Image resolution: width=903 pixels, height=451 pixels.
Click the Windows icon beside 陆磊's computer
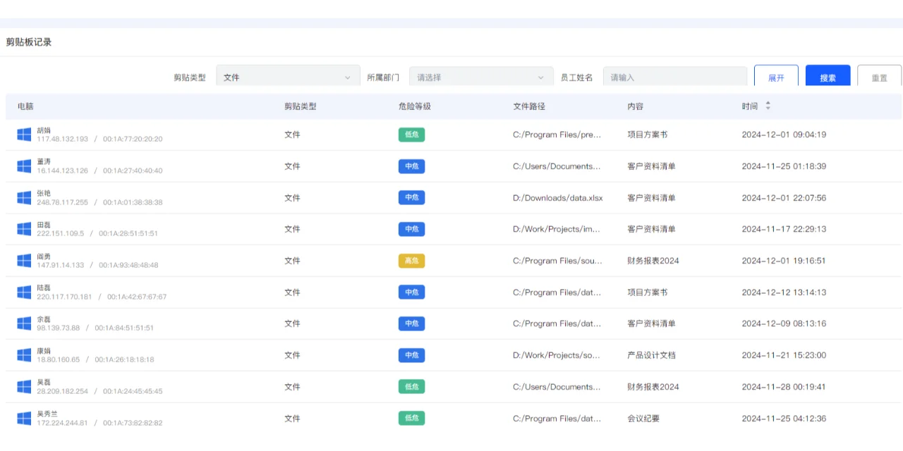pyautogui.click(x=23, y=292)
